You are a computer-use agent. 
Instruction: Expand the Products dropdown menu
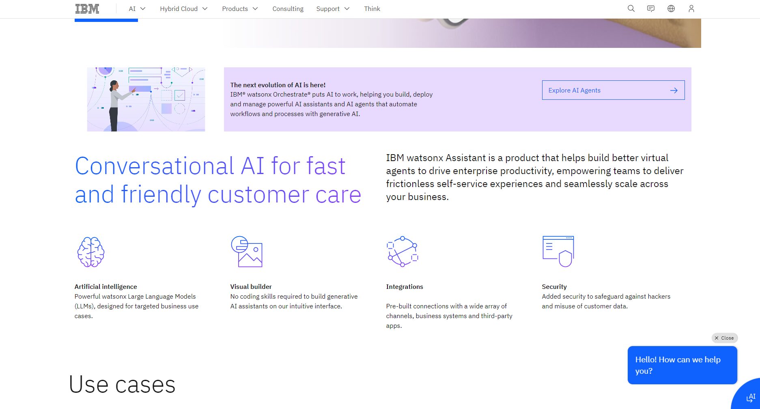coord(240,9)
